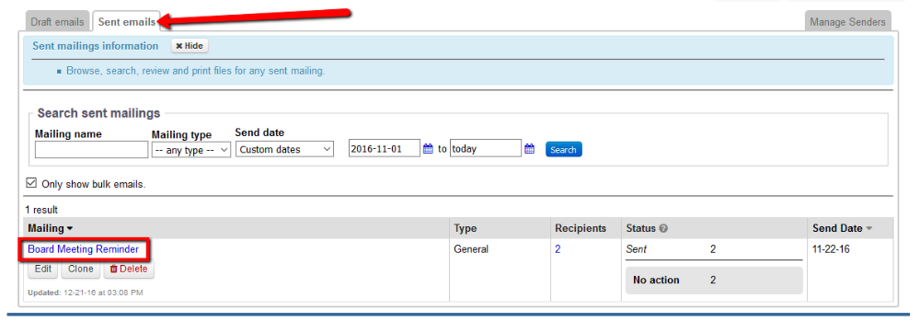
Task: Open the Mailing type dropdown
Action: (x=191, y=150)
